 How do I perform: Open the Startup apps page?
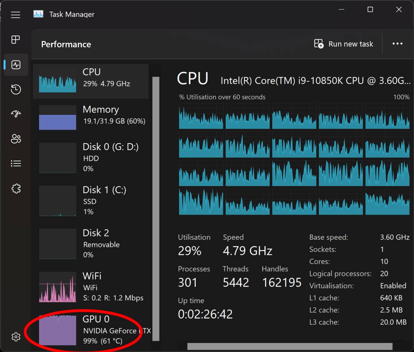pyautogui.click(x=16, y=114)
